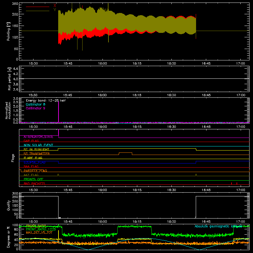Click the SC_TRANSMITTER flag label
This screenshot has width=253, height=253.
[x=37, y=154]
